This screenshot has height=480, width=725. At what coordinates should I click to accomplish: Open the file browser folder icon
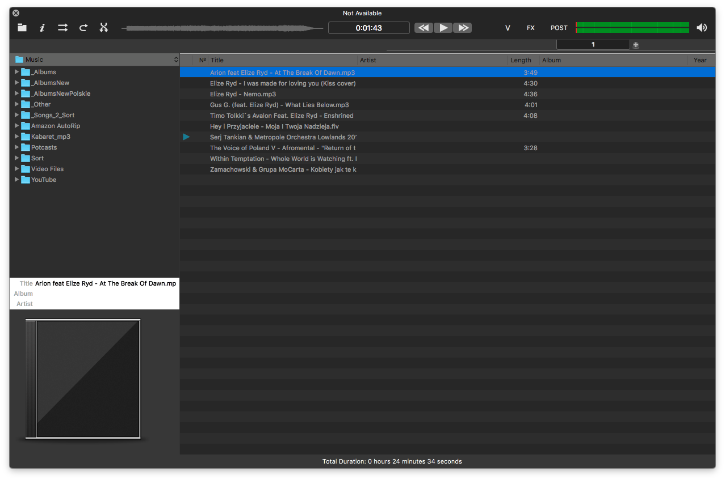(22, 27)
